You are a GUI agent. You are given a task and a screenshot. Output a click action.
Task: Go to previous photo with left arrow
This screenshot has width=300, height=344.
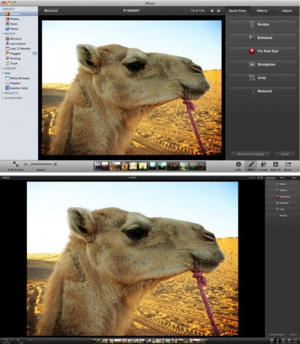point(212,11)
